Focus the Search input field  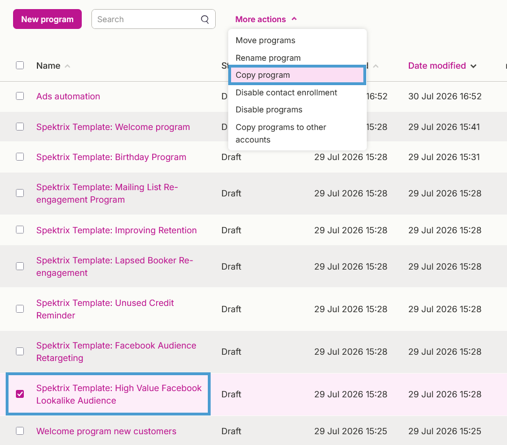click(x=153, y=19)
